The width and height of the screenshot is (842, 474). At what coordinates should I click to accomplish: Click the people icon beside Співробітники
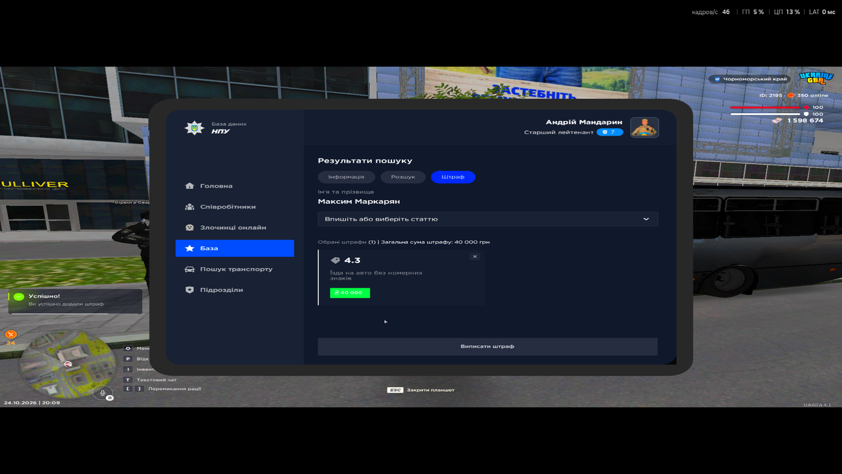pos(189,207)
